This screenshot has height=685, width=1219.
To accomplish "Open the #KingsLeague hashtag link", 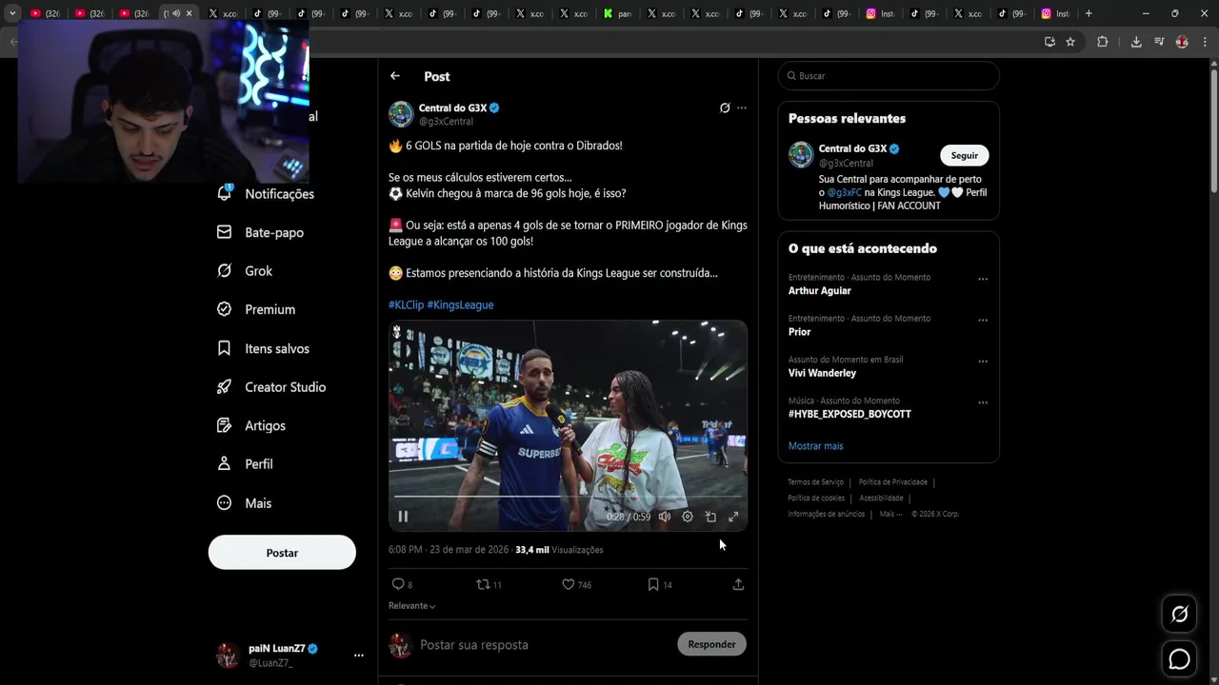I will click(x=460, y=304).
